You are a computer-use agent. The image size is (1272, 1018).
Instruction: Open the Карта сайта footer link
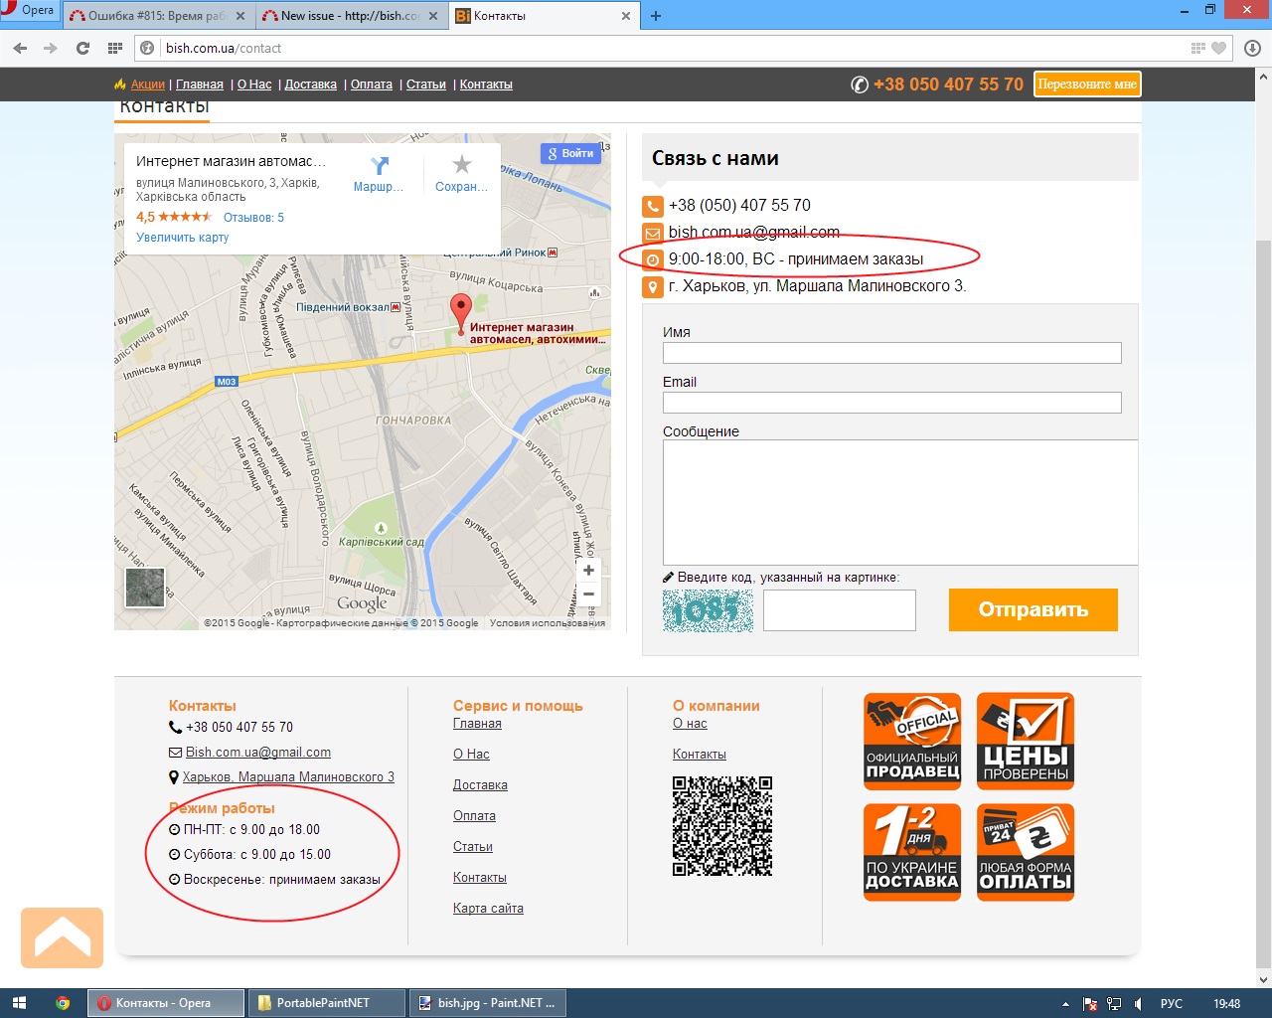(488, 909)
